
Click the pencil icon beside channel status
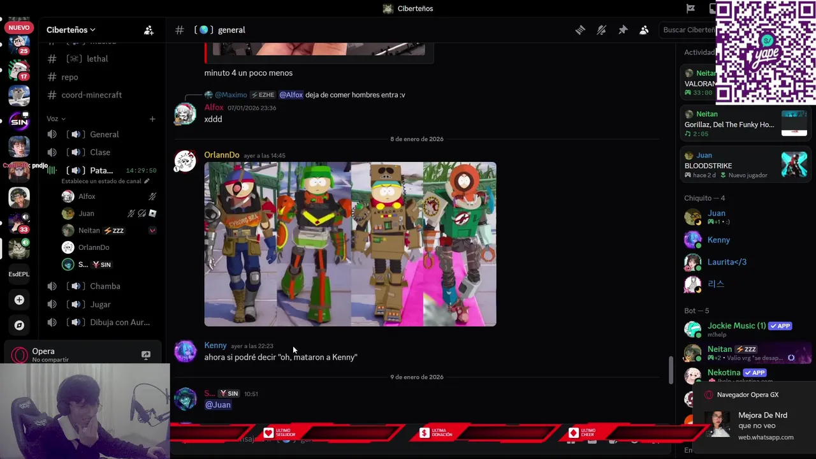(147, 181)
